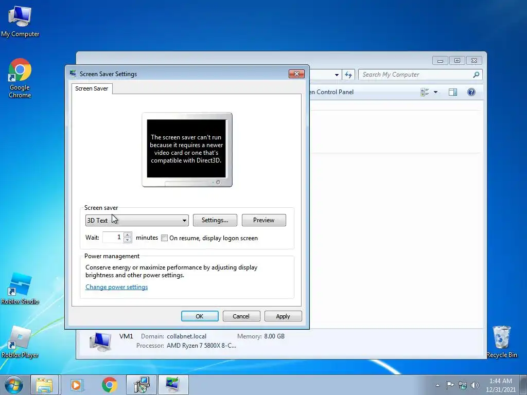527x395 pixels.
Task: Select the 8.00 GB memory value
Action: click(274, 336)
